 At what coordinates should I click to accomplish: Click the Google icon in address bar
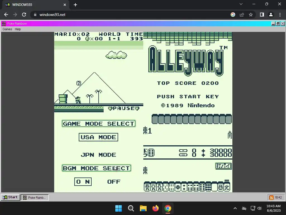233,15
